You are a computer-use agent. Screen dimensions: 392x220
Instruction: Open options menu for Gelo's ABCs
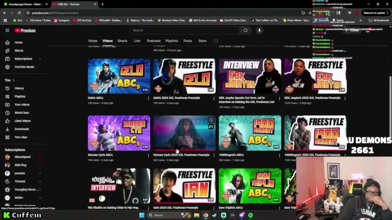pos(149,98)
